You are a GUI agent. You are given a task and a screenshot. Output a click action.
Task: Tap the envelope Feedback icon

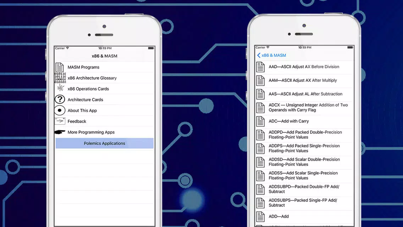[x=60, y=121]
